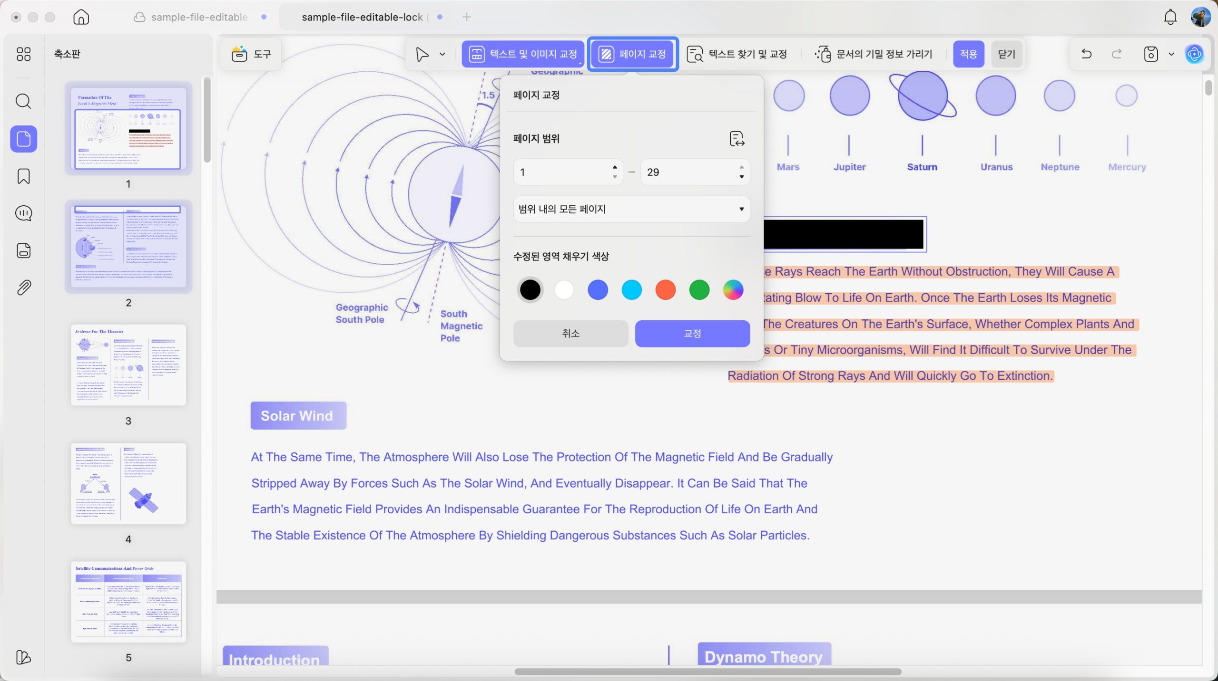1218x681 pixels.
Task: Add a new tab with plus
Action: [467, 17]
